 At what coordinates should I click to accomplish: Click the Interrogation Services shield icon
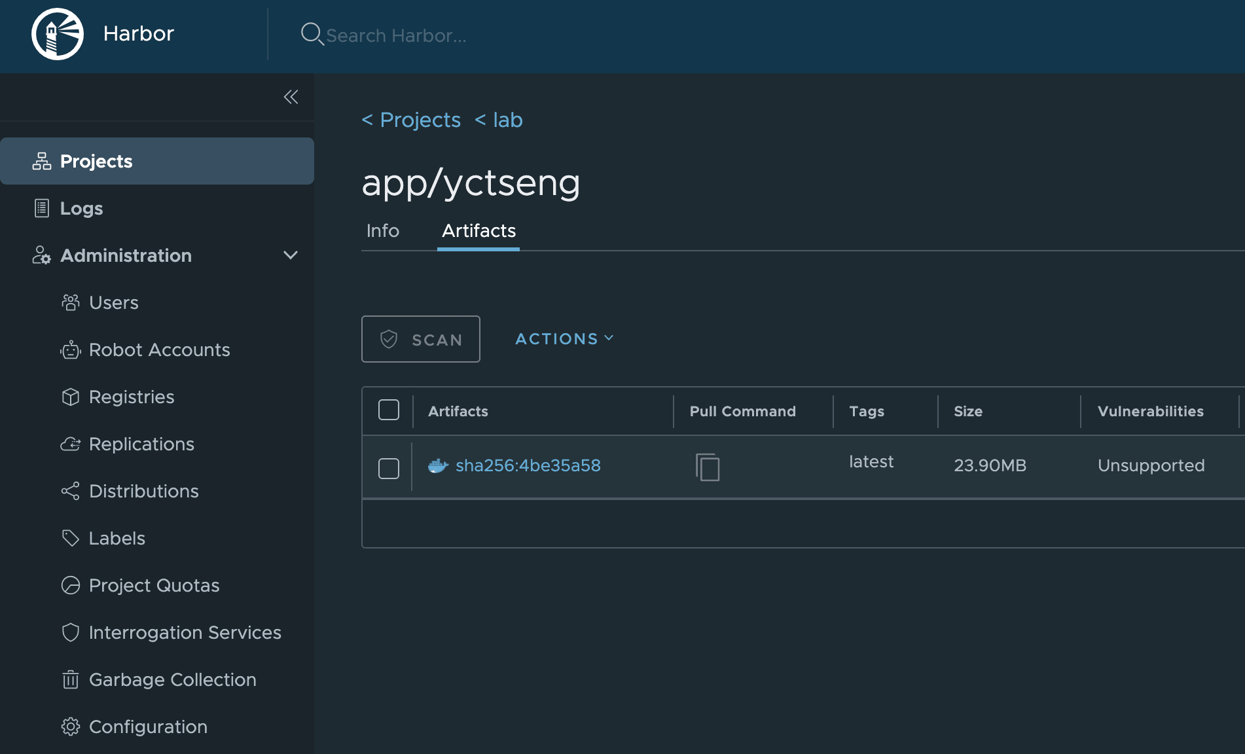71,632
